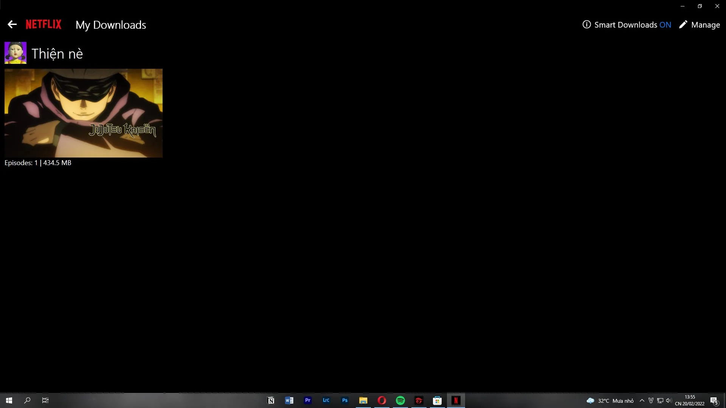This screenshot has height=408, width=726.
Task: Click the Netflix logo
Action: (x=43, y=25)
